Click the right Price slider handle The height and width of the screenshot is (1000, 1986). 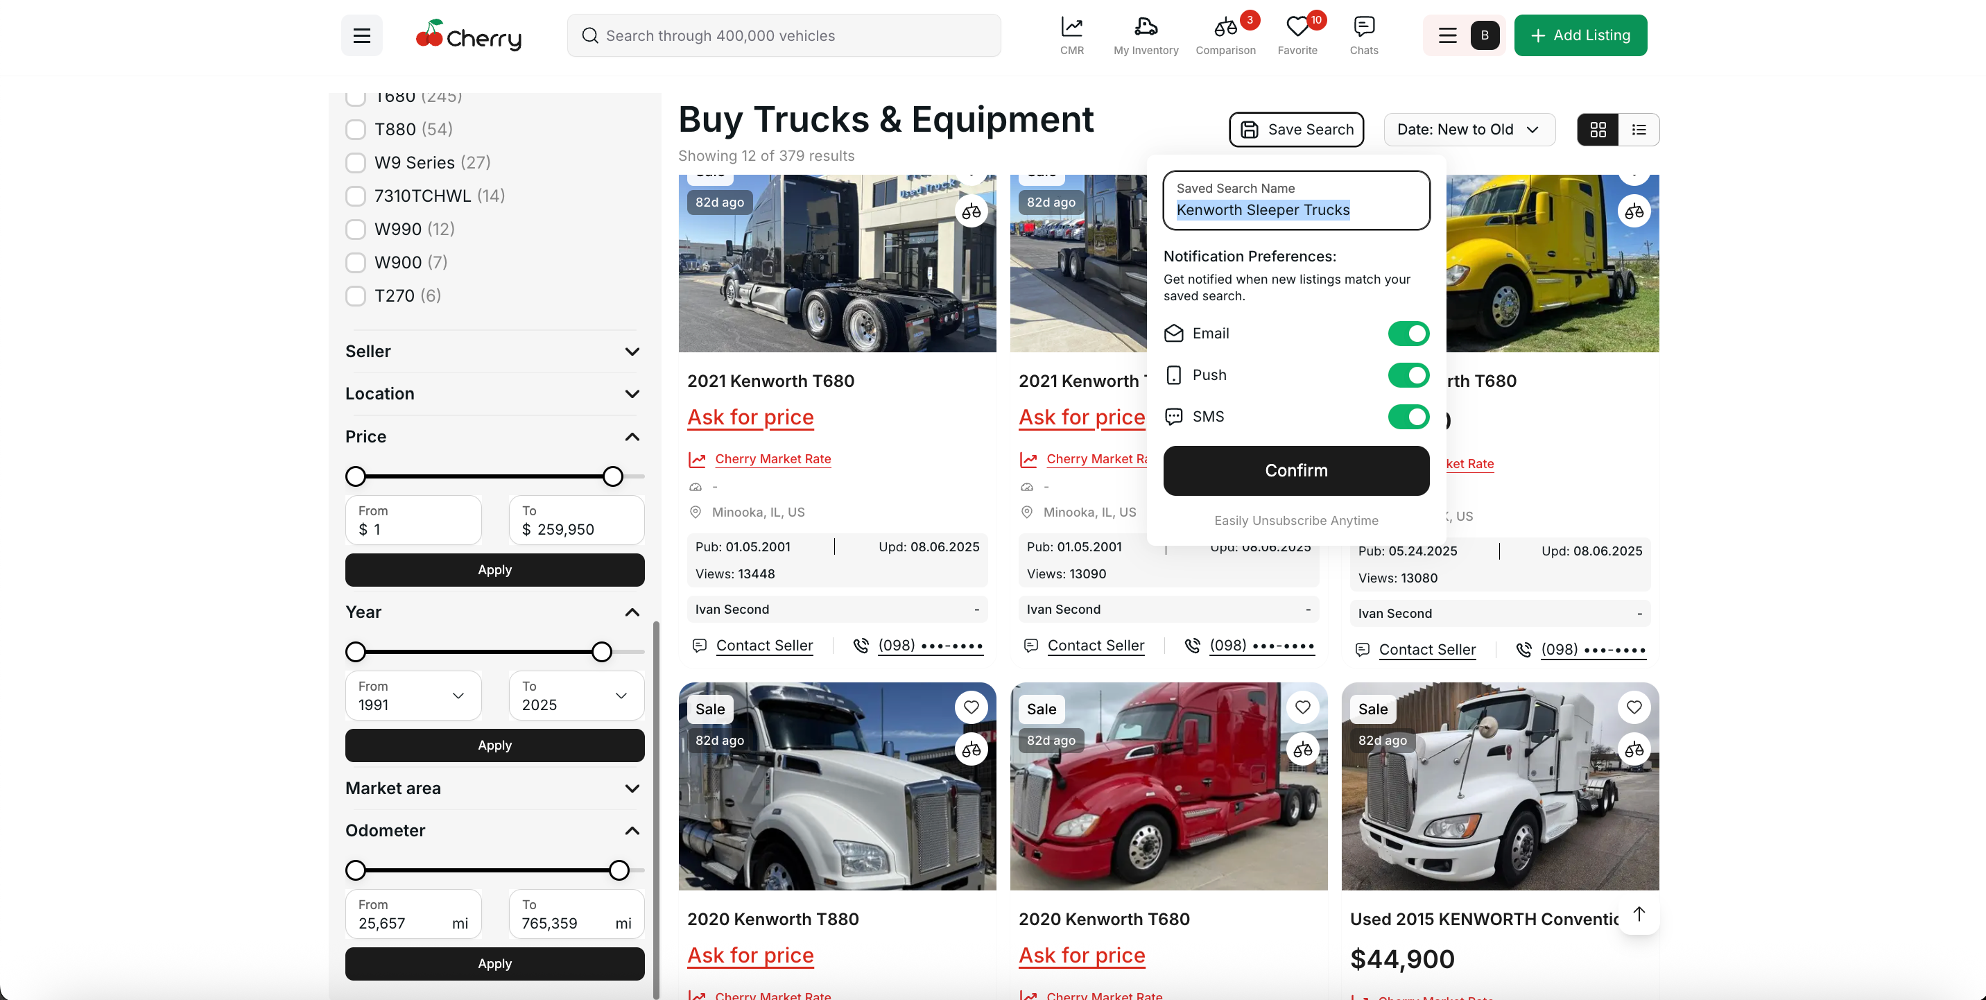[613, 476]
